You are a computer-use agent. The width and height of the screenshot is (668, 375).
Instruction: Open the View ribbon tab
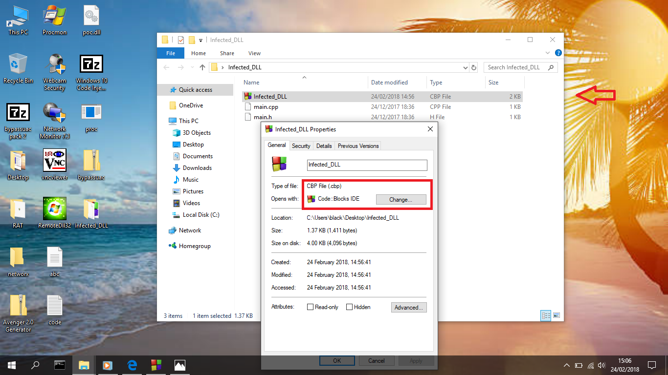point(255,53)
